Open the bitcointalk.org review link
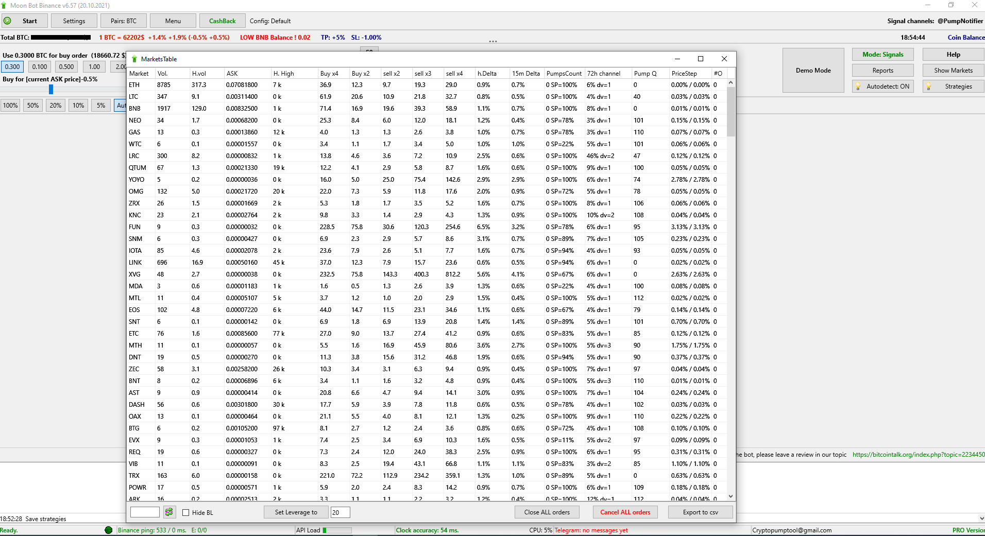The height and width of the screenshot is (536, 985). (x=918, y=455)
